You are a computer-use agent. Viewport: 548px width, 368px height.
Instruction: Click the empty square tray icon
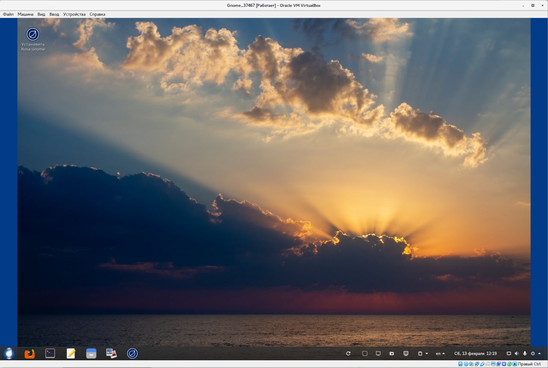point(365,353)
